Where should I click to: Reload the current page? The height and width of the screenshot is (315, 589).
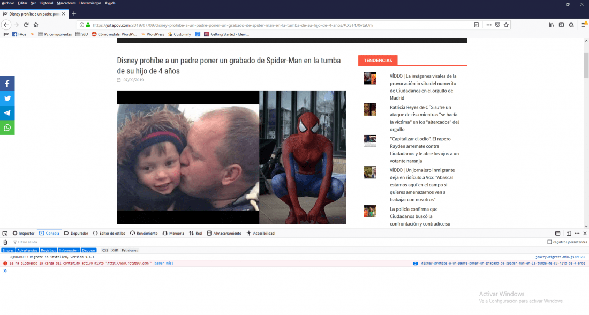coord(26,25)
